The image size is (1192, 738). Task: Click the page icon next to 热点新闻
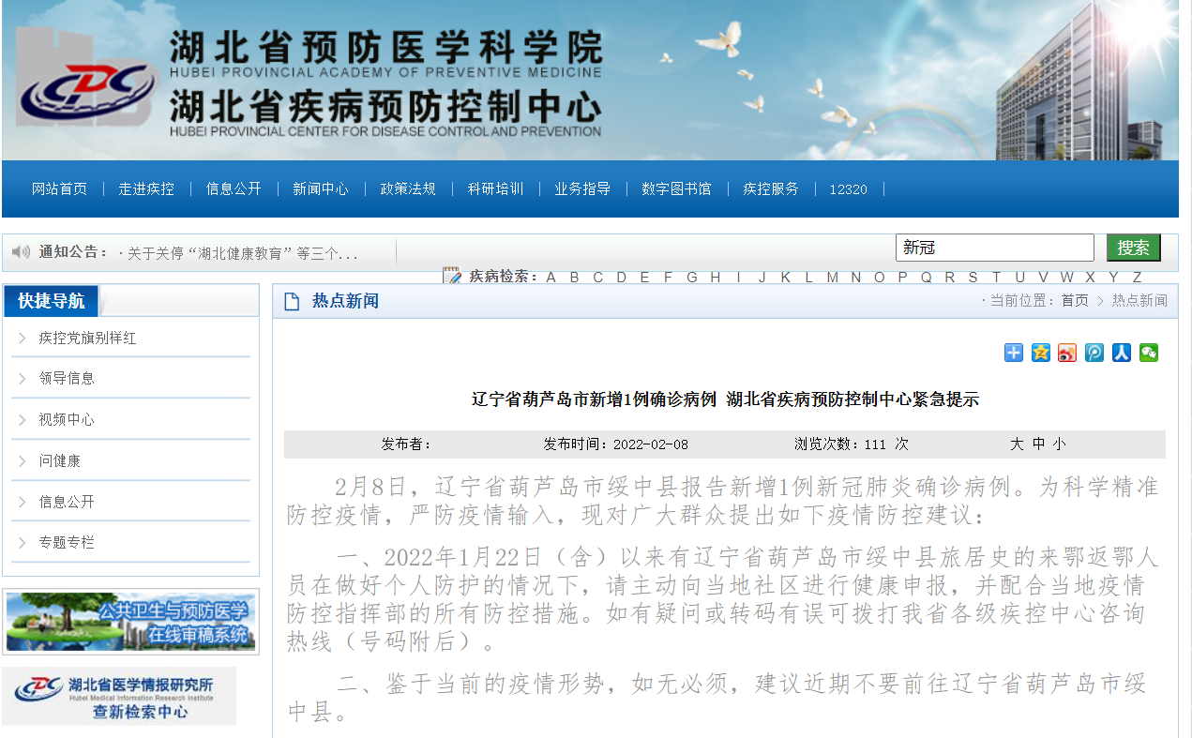pos(292,301)
